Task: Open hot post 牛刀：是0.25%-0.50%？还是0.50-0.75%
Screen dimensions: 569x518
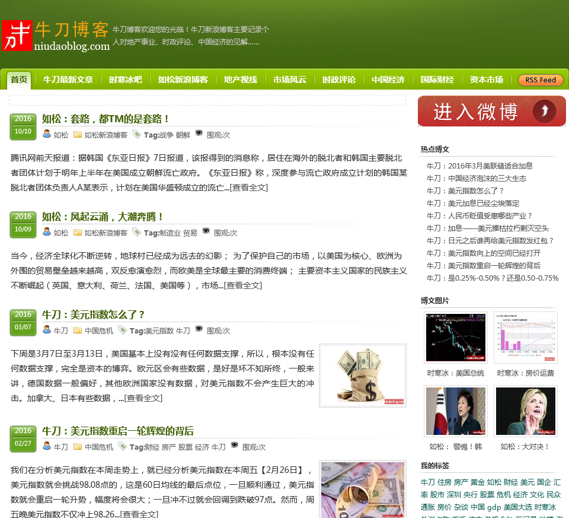Action: click(493, 278)
